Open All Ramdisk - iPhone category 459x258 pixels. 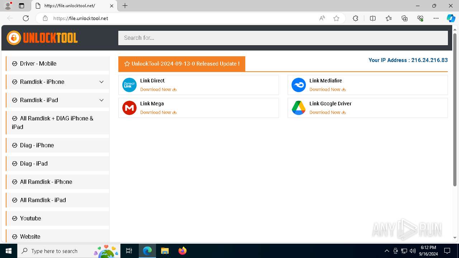[x=58, y=182]
